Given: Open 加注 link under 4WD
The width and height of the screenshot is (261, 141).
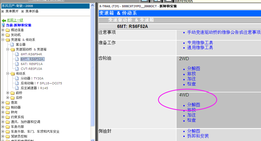Looking at the screenshot, I should [x=191, y=115].
